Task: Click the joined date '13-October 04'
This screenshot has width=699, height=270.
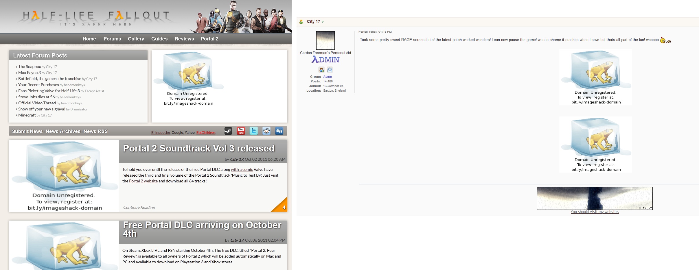Action: point(333,86)
